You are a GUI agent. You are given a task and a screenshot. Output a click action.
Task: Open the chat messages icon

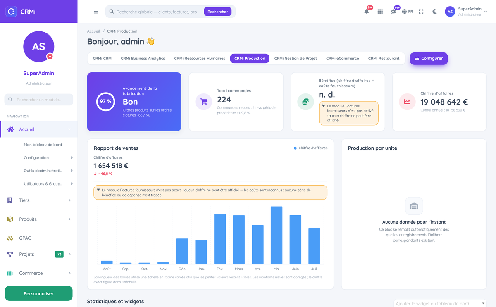click(x=394, y=12)
